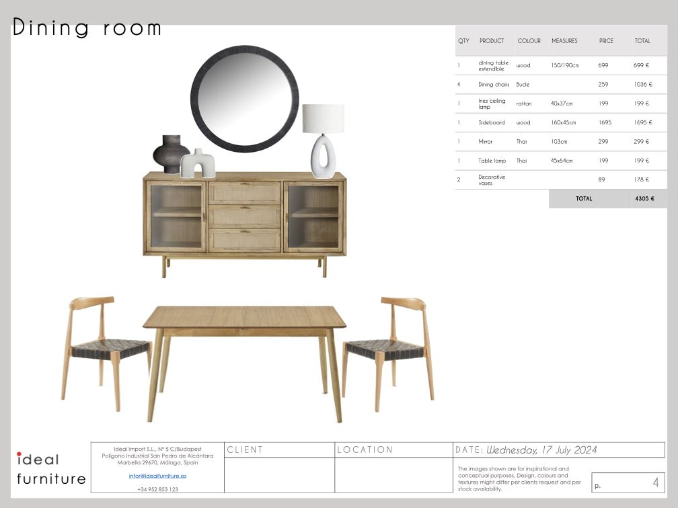Click the page number box
Viewport: 678px width, 508px height.
628,482
